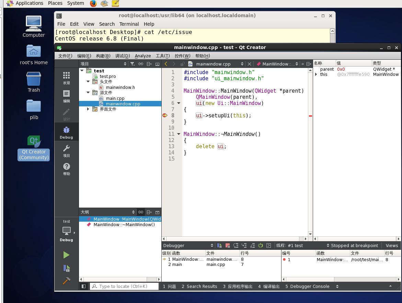Click the Stop Debugger red icon
402x303 pixels.
[228, 245]
